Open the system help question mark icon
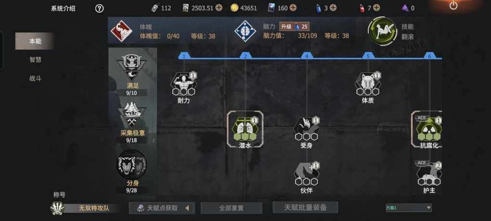Image resolution: width=491 pixels, height=221 pixels. click(x=99, y=9)
